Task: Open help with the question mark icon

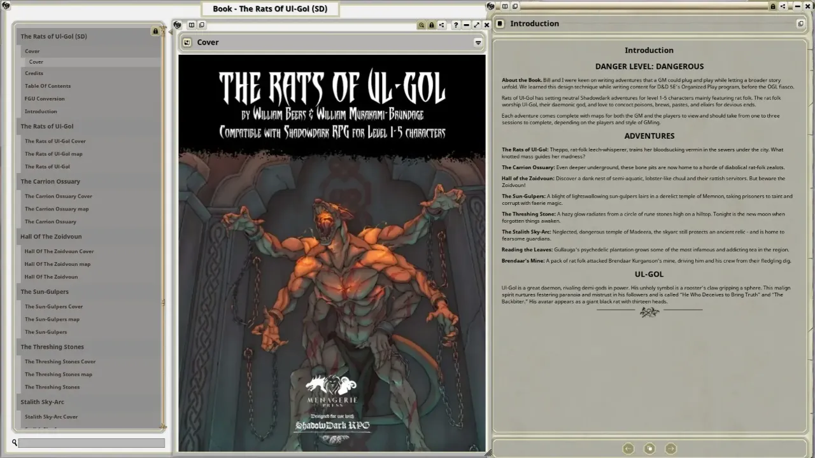Action: [x=456, y=25]
